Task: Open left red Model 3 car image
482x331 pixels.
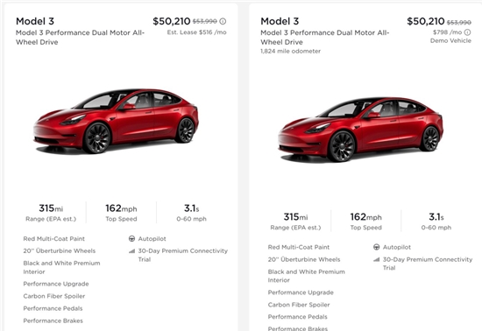Action: tap(117, 122)
